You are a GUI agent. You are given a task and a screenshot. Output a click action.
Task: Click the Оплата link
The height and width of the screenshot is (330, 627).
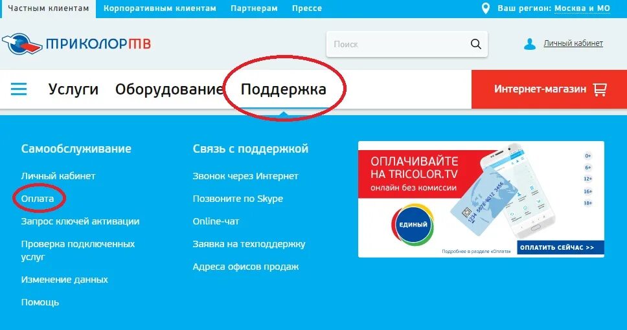point(37,199)
